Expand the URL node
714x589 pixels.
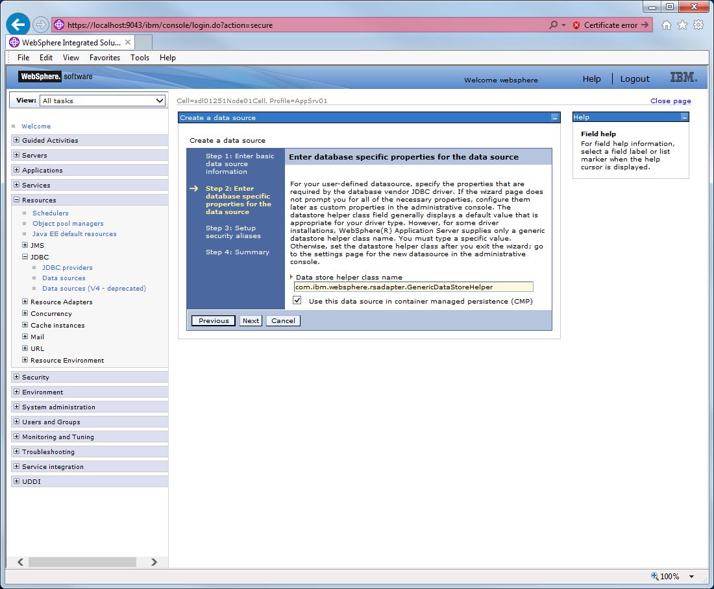point(25,348)
